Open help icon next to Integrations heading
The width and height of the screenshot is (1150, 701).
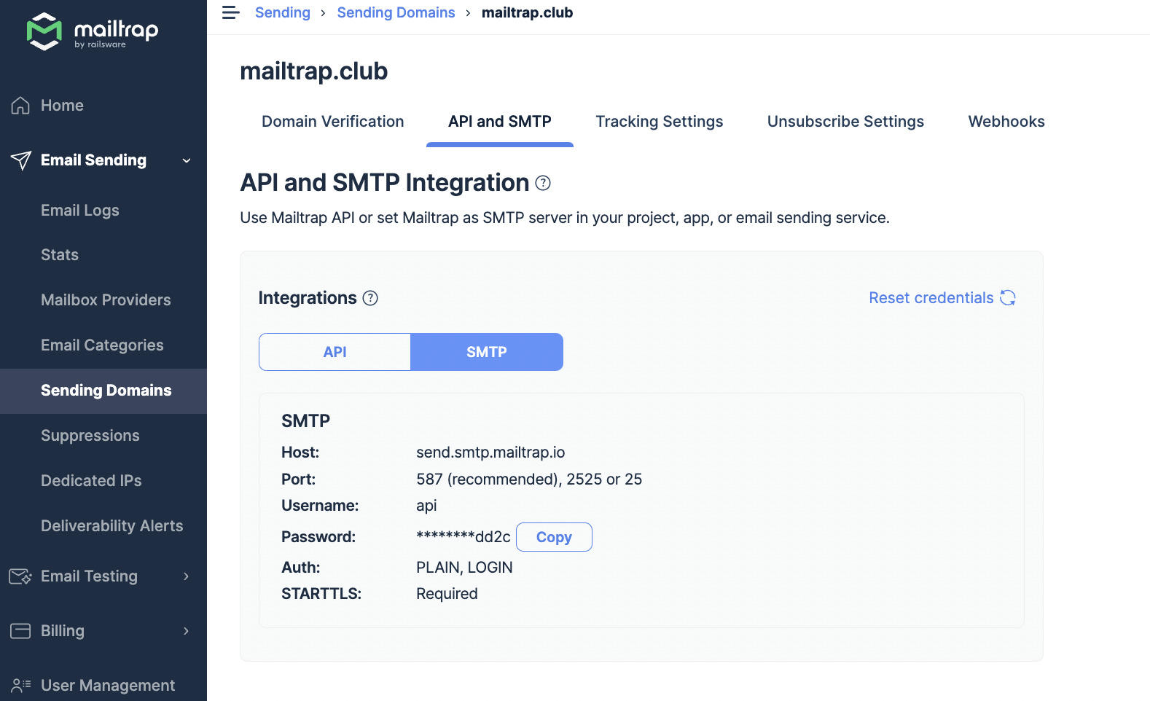coord(370,298)
